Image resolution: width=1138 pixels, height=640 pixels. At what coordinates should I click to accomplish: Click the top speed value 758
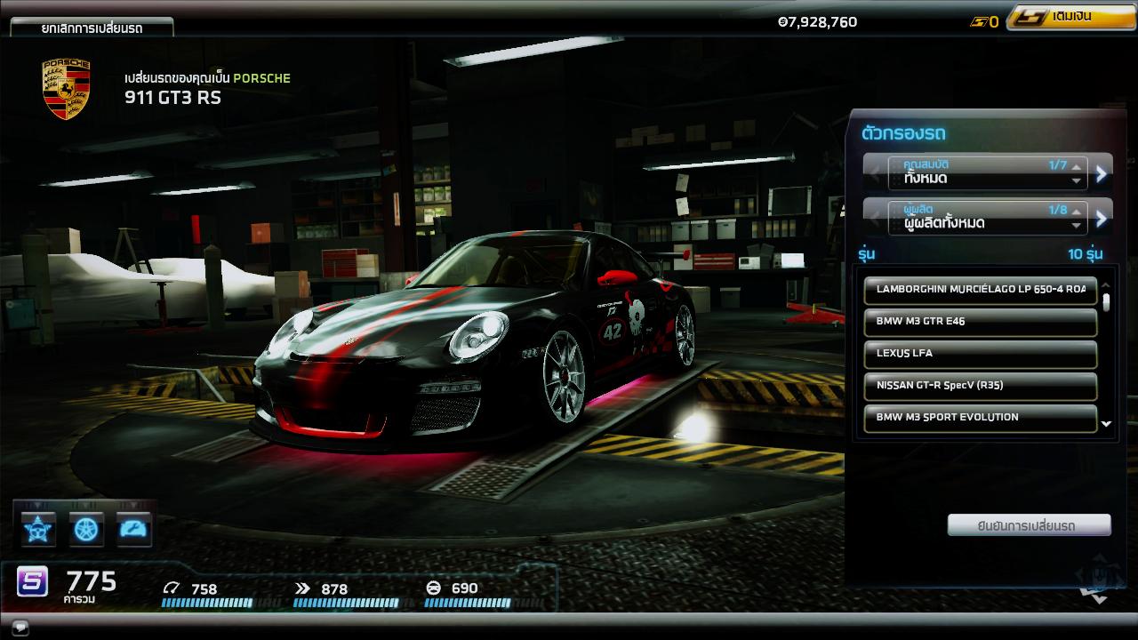(x=204, y=588)
